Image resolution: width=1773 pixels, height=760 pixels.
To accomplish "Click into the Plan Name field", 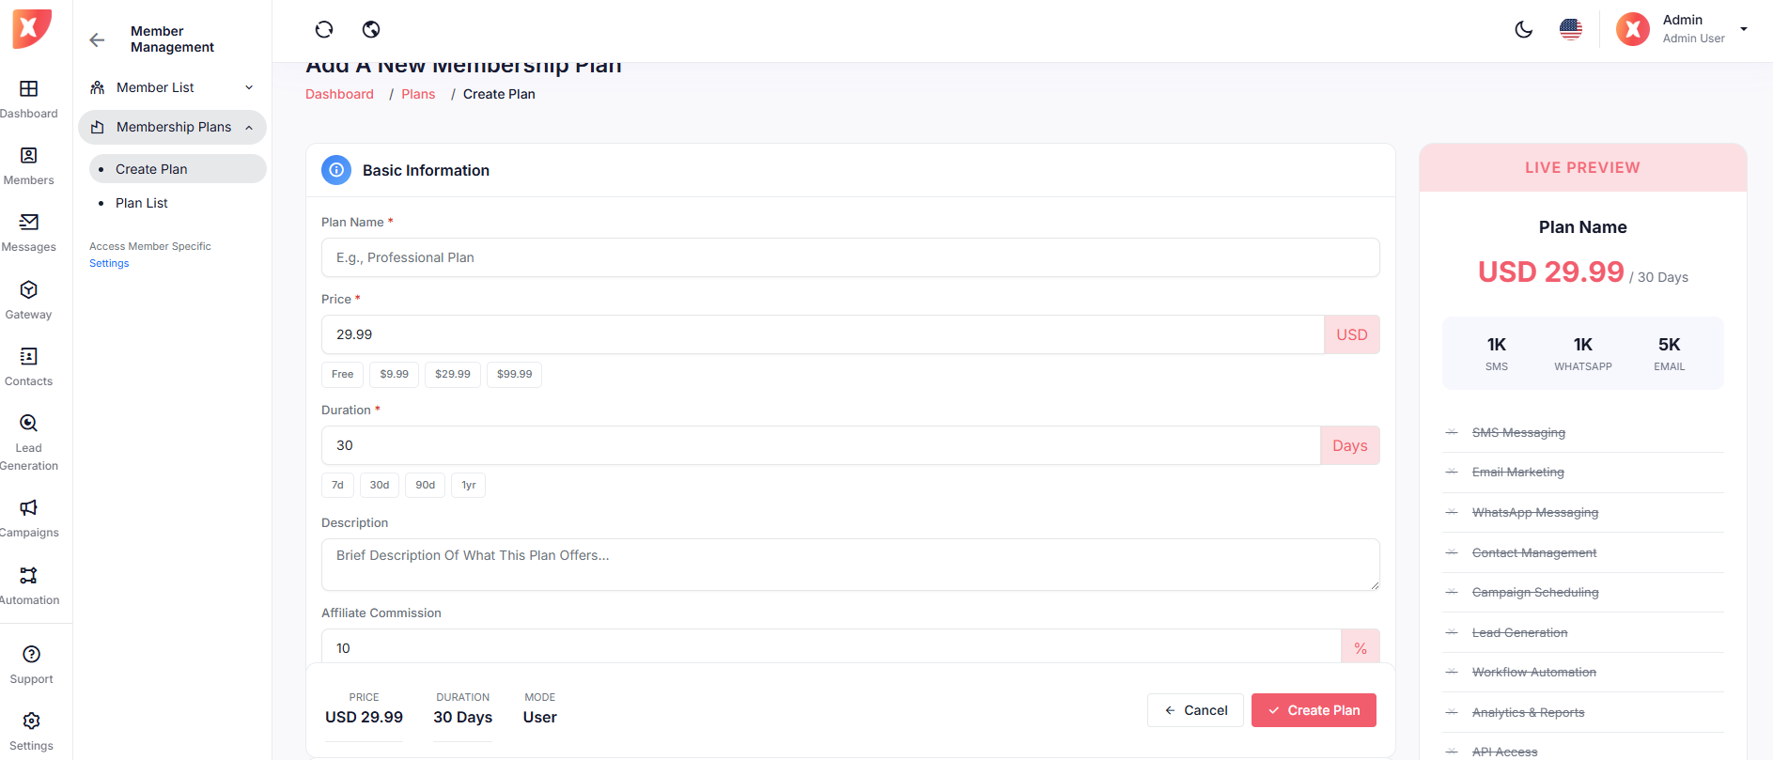I will tap(849, 257).
